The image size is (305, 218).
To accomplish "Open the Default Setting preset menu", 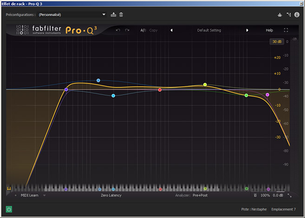I will (209, 30).
